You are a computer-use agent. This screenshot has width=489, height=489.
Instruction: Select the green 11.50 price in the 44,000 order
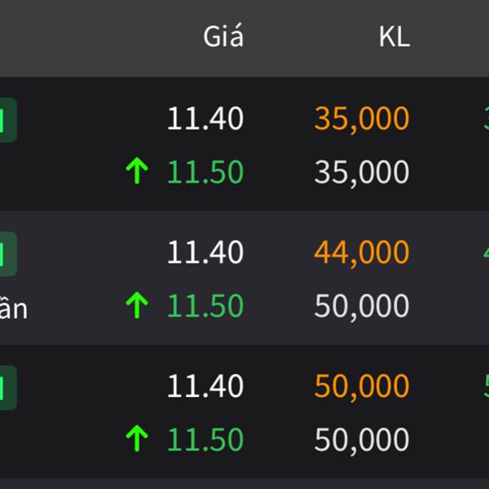[205, 306]
